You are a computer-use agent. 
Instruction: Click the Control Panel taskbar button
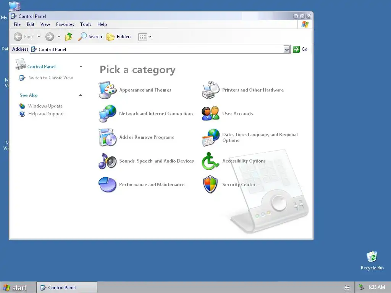[67, 288]
